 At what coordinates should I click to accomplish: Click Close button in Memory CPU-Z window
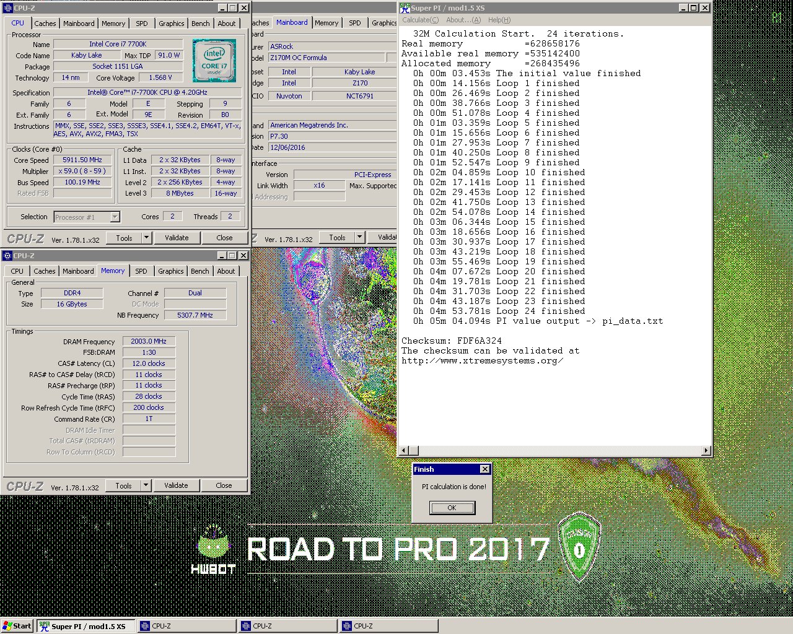tap(224, 485)
